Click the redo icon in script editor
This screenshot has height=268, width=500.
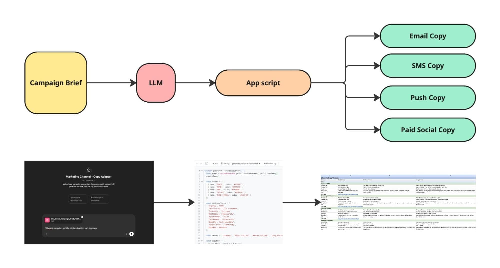tap(201, 164)
